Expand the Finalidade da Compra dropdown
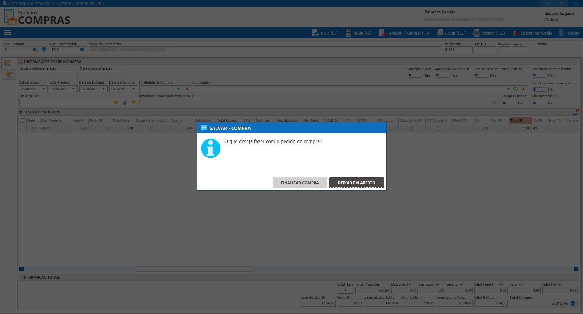 (x=179, y=89)
